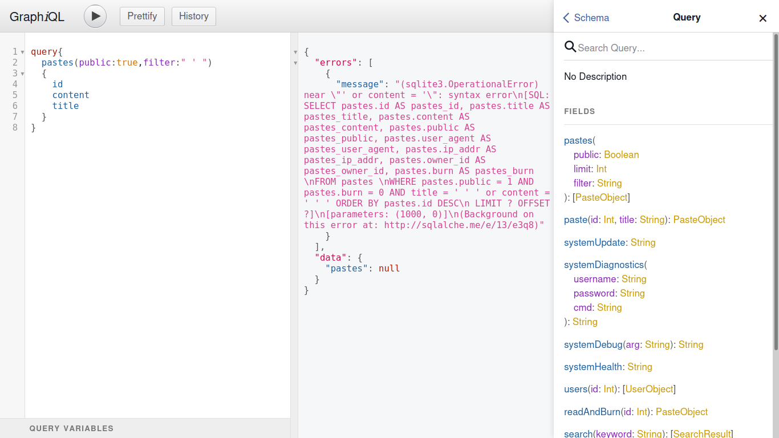The width and height of the screenshot is (779, 438).
Task: Fold the top-level response object
Action: tap(295, 52)
